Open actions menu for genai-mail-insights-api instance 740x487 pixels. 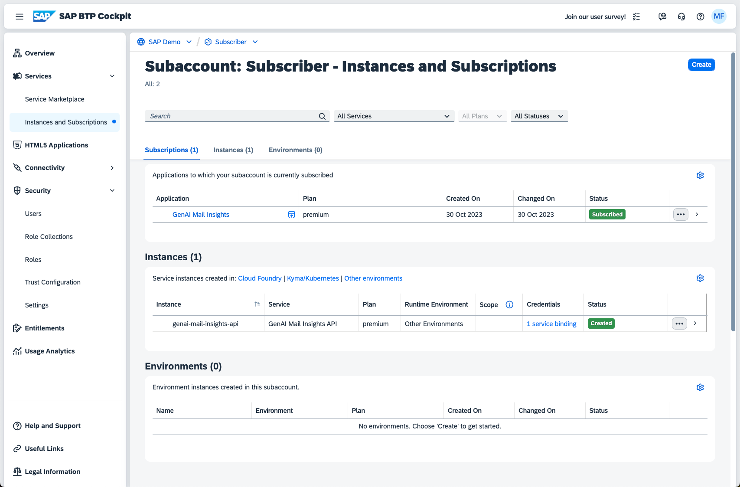point(679,324)
